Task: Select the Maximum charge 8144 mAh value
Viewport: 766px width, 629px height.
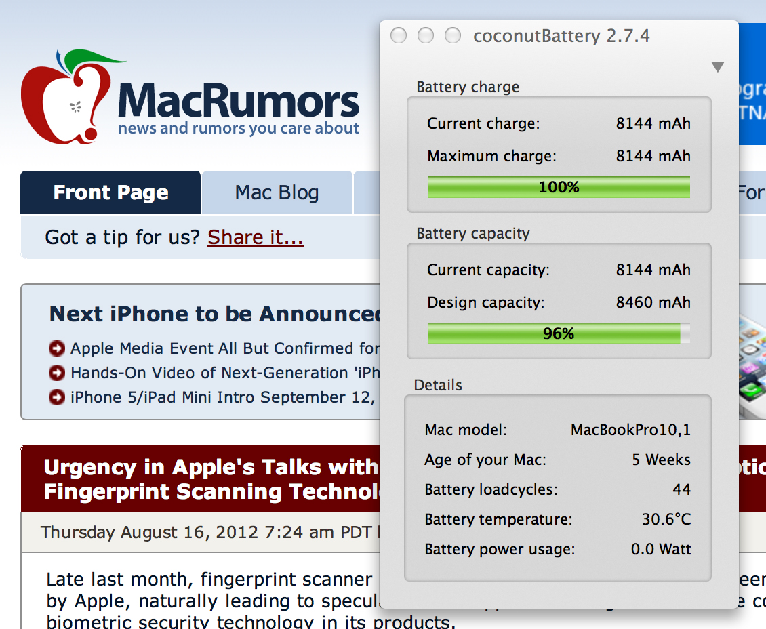Action: [x=653, y=156]
